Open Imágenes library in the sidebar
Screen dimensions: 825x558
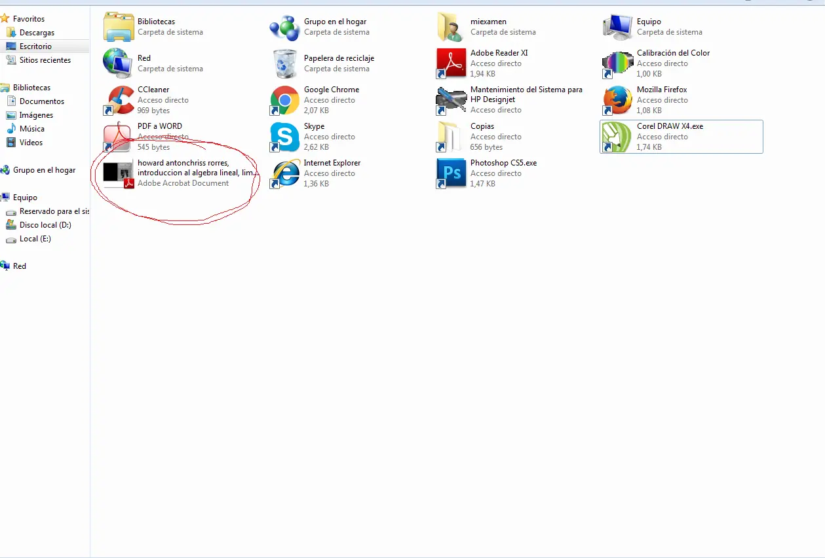pyautogui.click(x=36, y=115)
